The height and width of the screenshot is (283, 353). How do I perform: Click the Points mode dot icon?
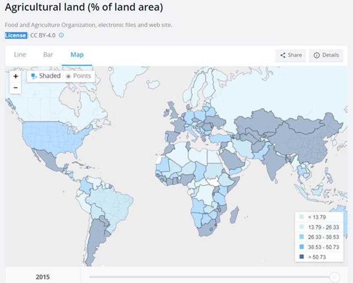tap(68, 77)
